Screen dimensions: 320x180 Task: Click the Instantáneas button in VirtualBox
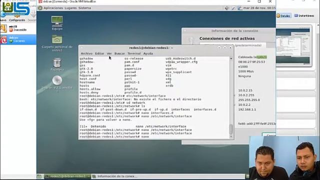[x=304, y=15]
